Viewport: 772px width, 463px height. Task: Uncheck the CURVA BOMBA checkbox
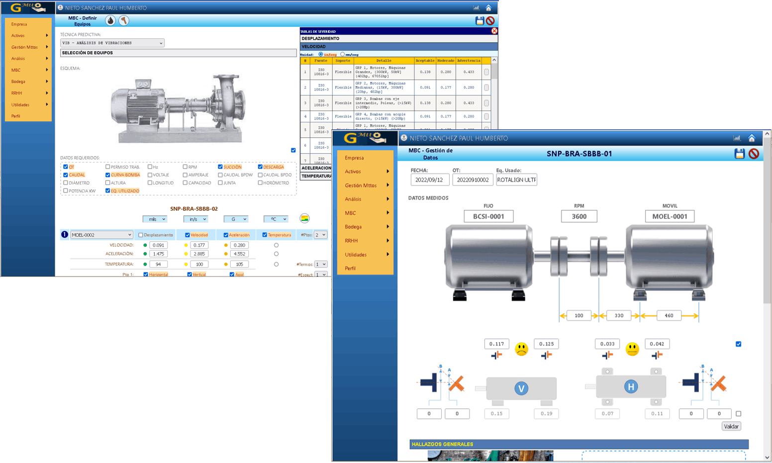(108, 175)
